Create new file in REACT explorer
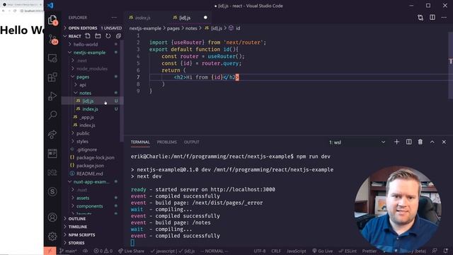The width and height of the screenshot is (453, 255). pyautogui.click(x=88, y=36)
